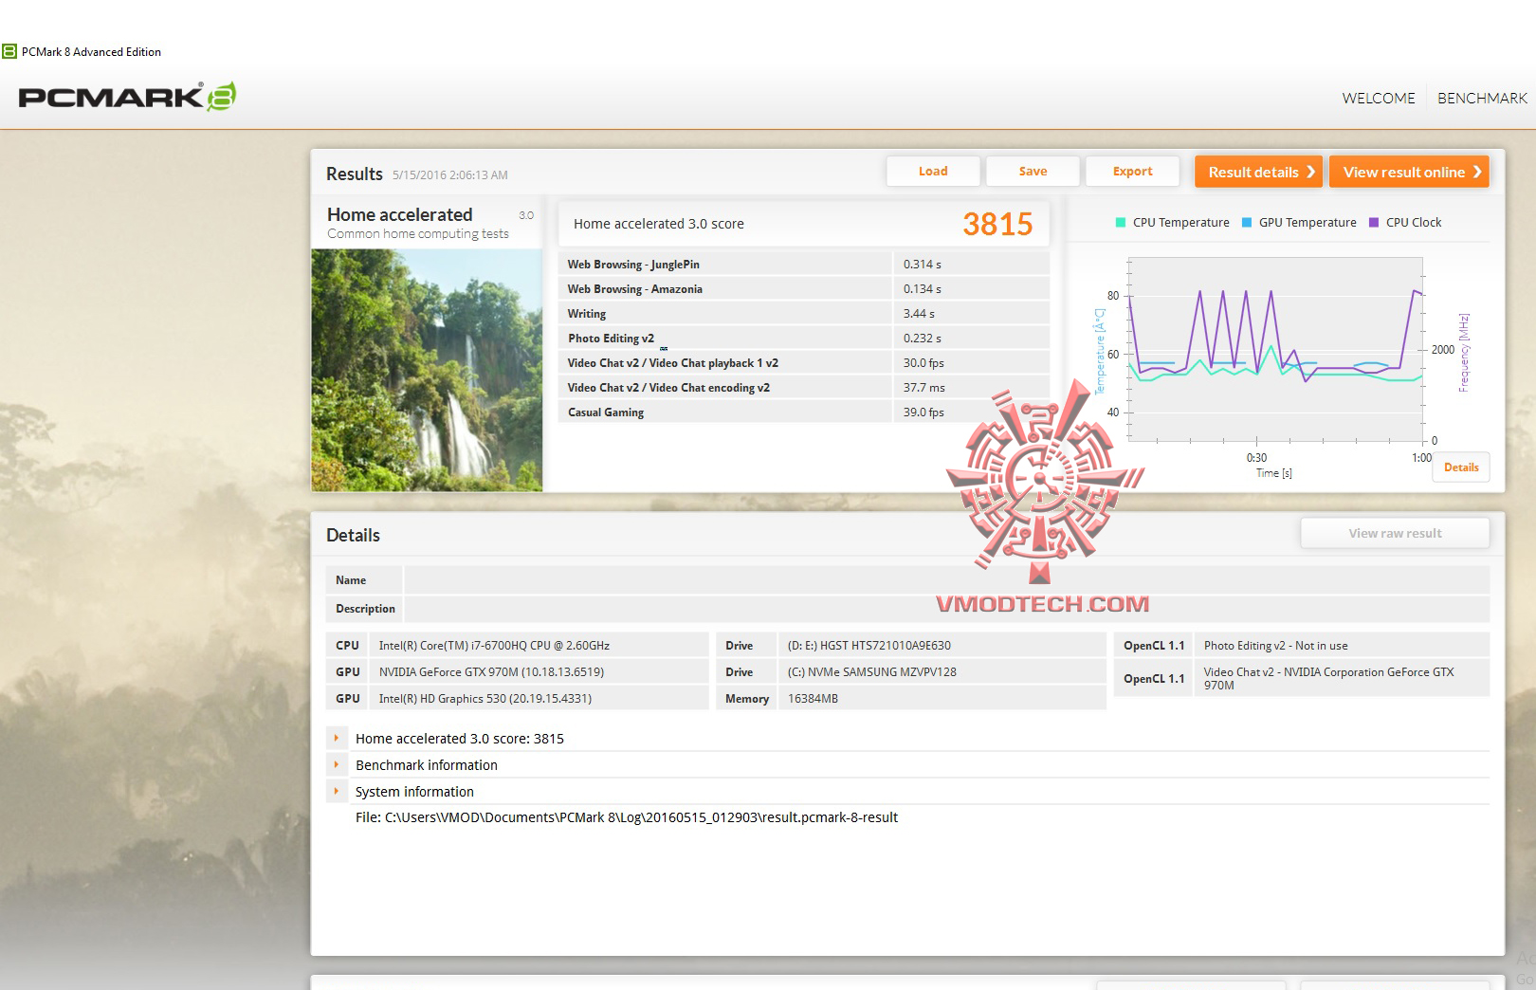1536x990 pixels.
Task: Open chart Details button
Action: point(1461,467)
